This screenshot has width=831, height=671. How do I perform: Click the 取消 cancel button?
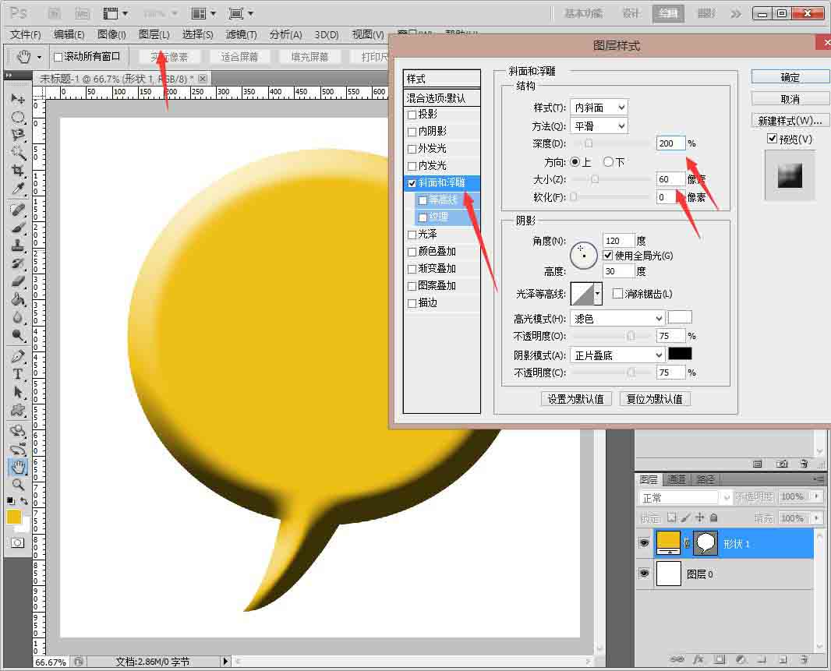(x=790, y=99)
